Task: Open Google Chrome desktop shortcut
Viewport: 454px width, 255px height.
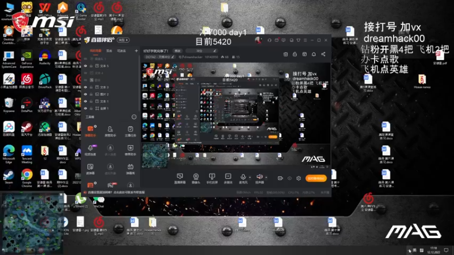Action: click(x=27, y=178)
